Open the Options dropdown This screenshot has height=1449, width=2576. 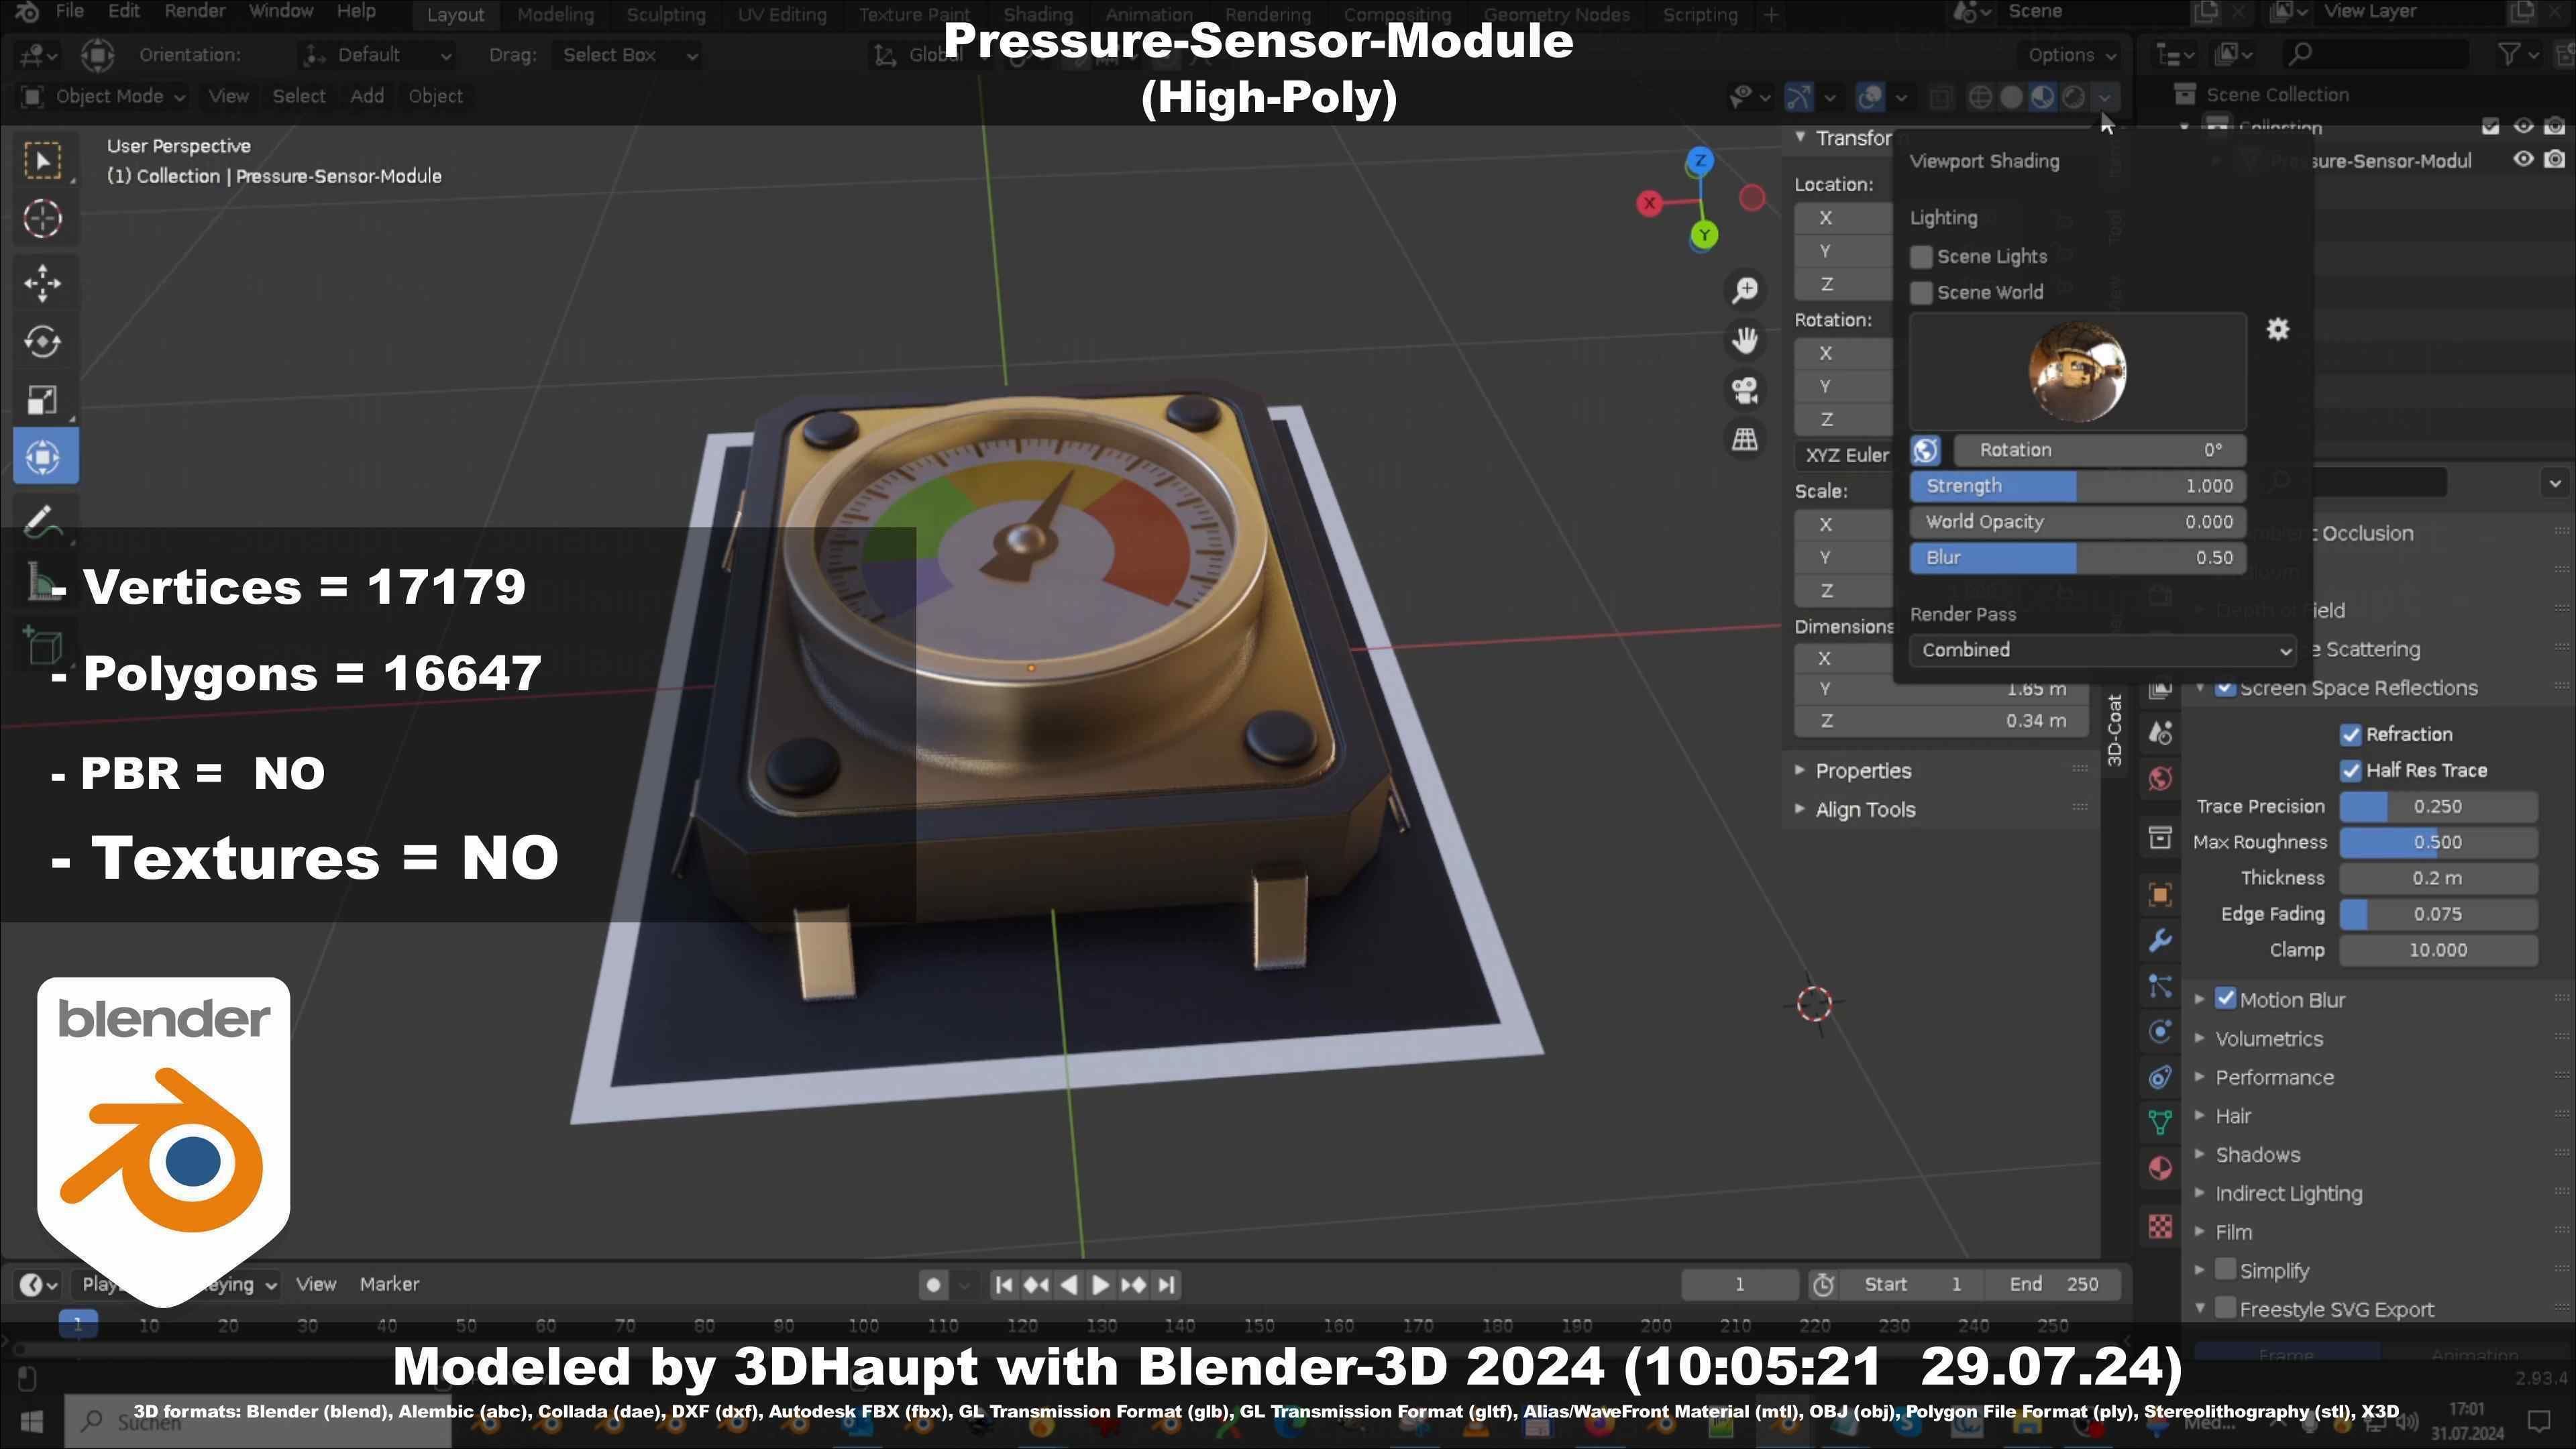coord(2071,55)
